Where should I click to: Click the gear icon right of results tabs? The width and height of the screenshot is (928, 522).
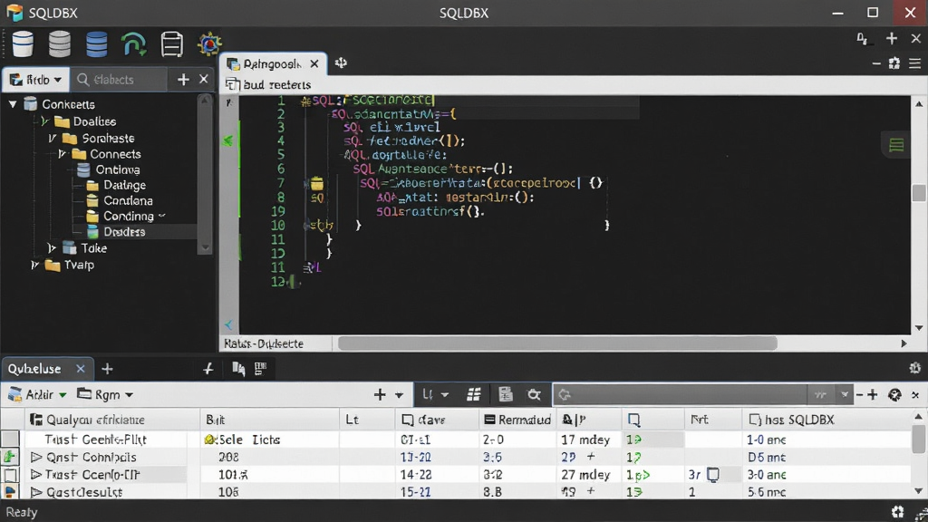pos(915,368)
